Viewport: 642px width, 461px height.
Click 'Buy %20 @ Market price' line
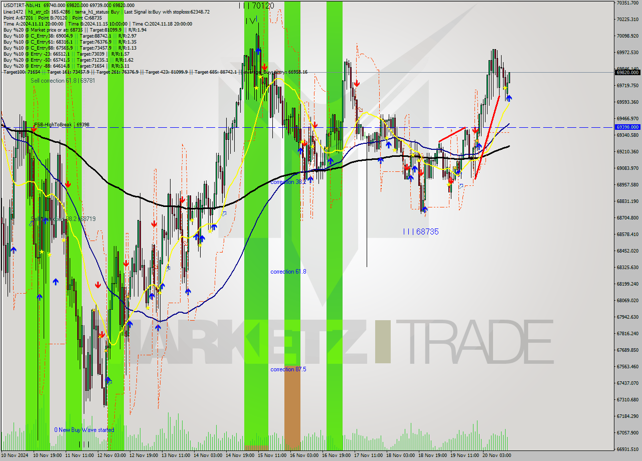[x=75, y=30]
